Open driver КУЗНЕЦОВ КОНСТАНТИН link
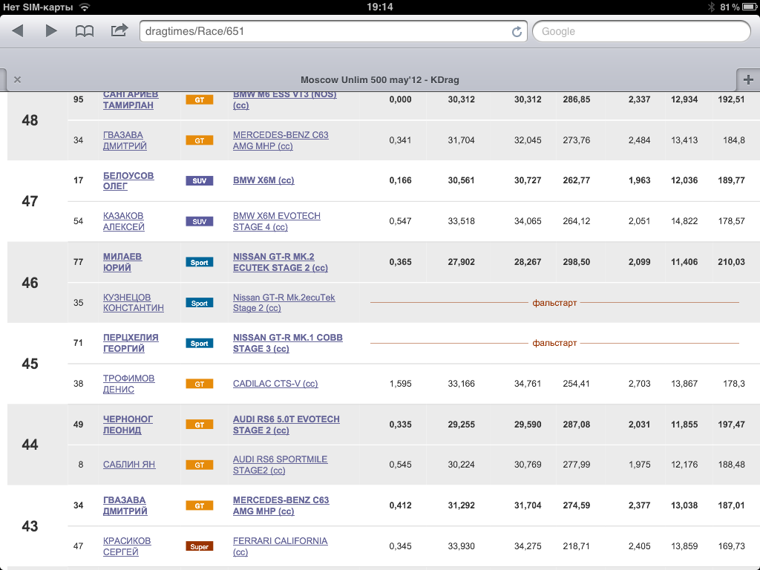Viewport: 760px width, 570px height. coord(134,303)
